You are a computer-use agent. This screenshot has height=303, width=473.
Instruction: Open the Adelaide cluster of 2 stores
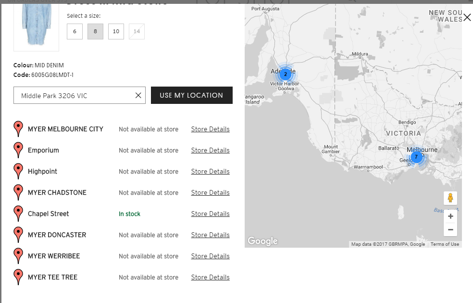(286, 74)
